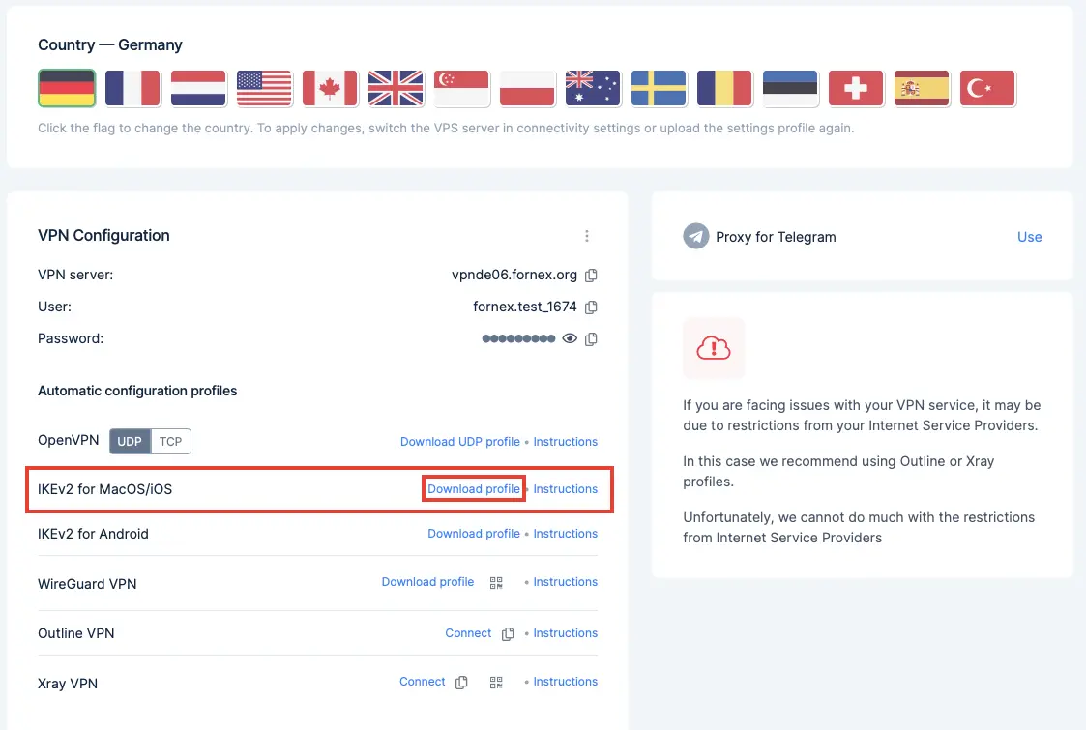Image resolution: width=1086 pixels, height=730 pixels.
Task: Switch OpenVPN protocol to TCP
Action: (x=170, y=441)
